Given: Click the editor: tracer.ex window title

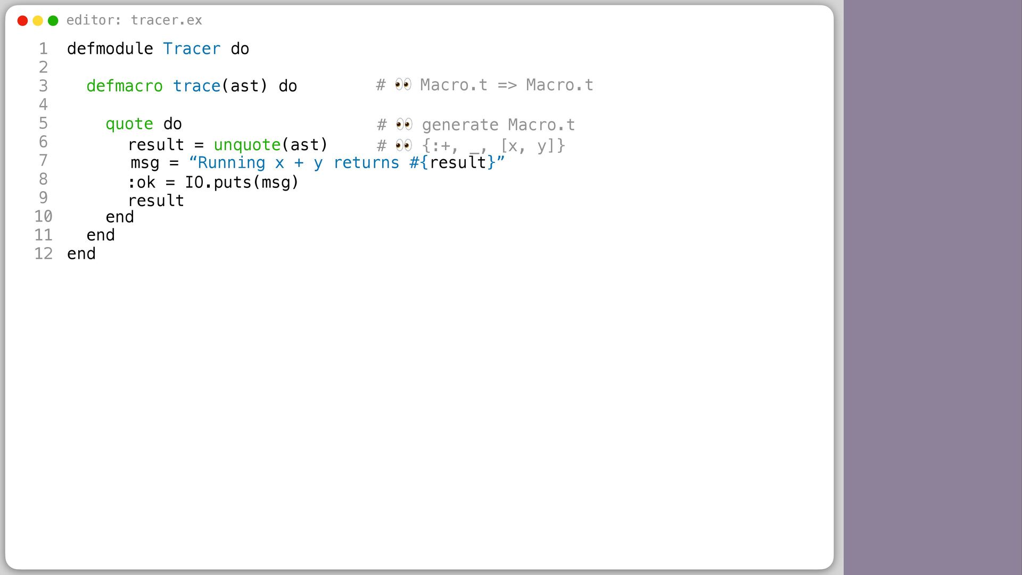Looking at the screenshot, I should [134, 20].
